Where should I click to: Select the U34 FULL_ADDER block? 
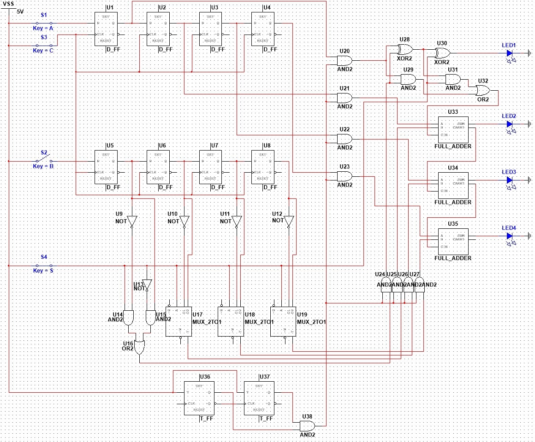(453, 186)
